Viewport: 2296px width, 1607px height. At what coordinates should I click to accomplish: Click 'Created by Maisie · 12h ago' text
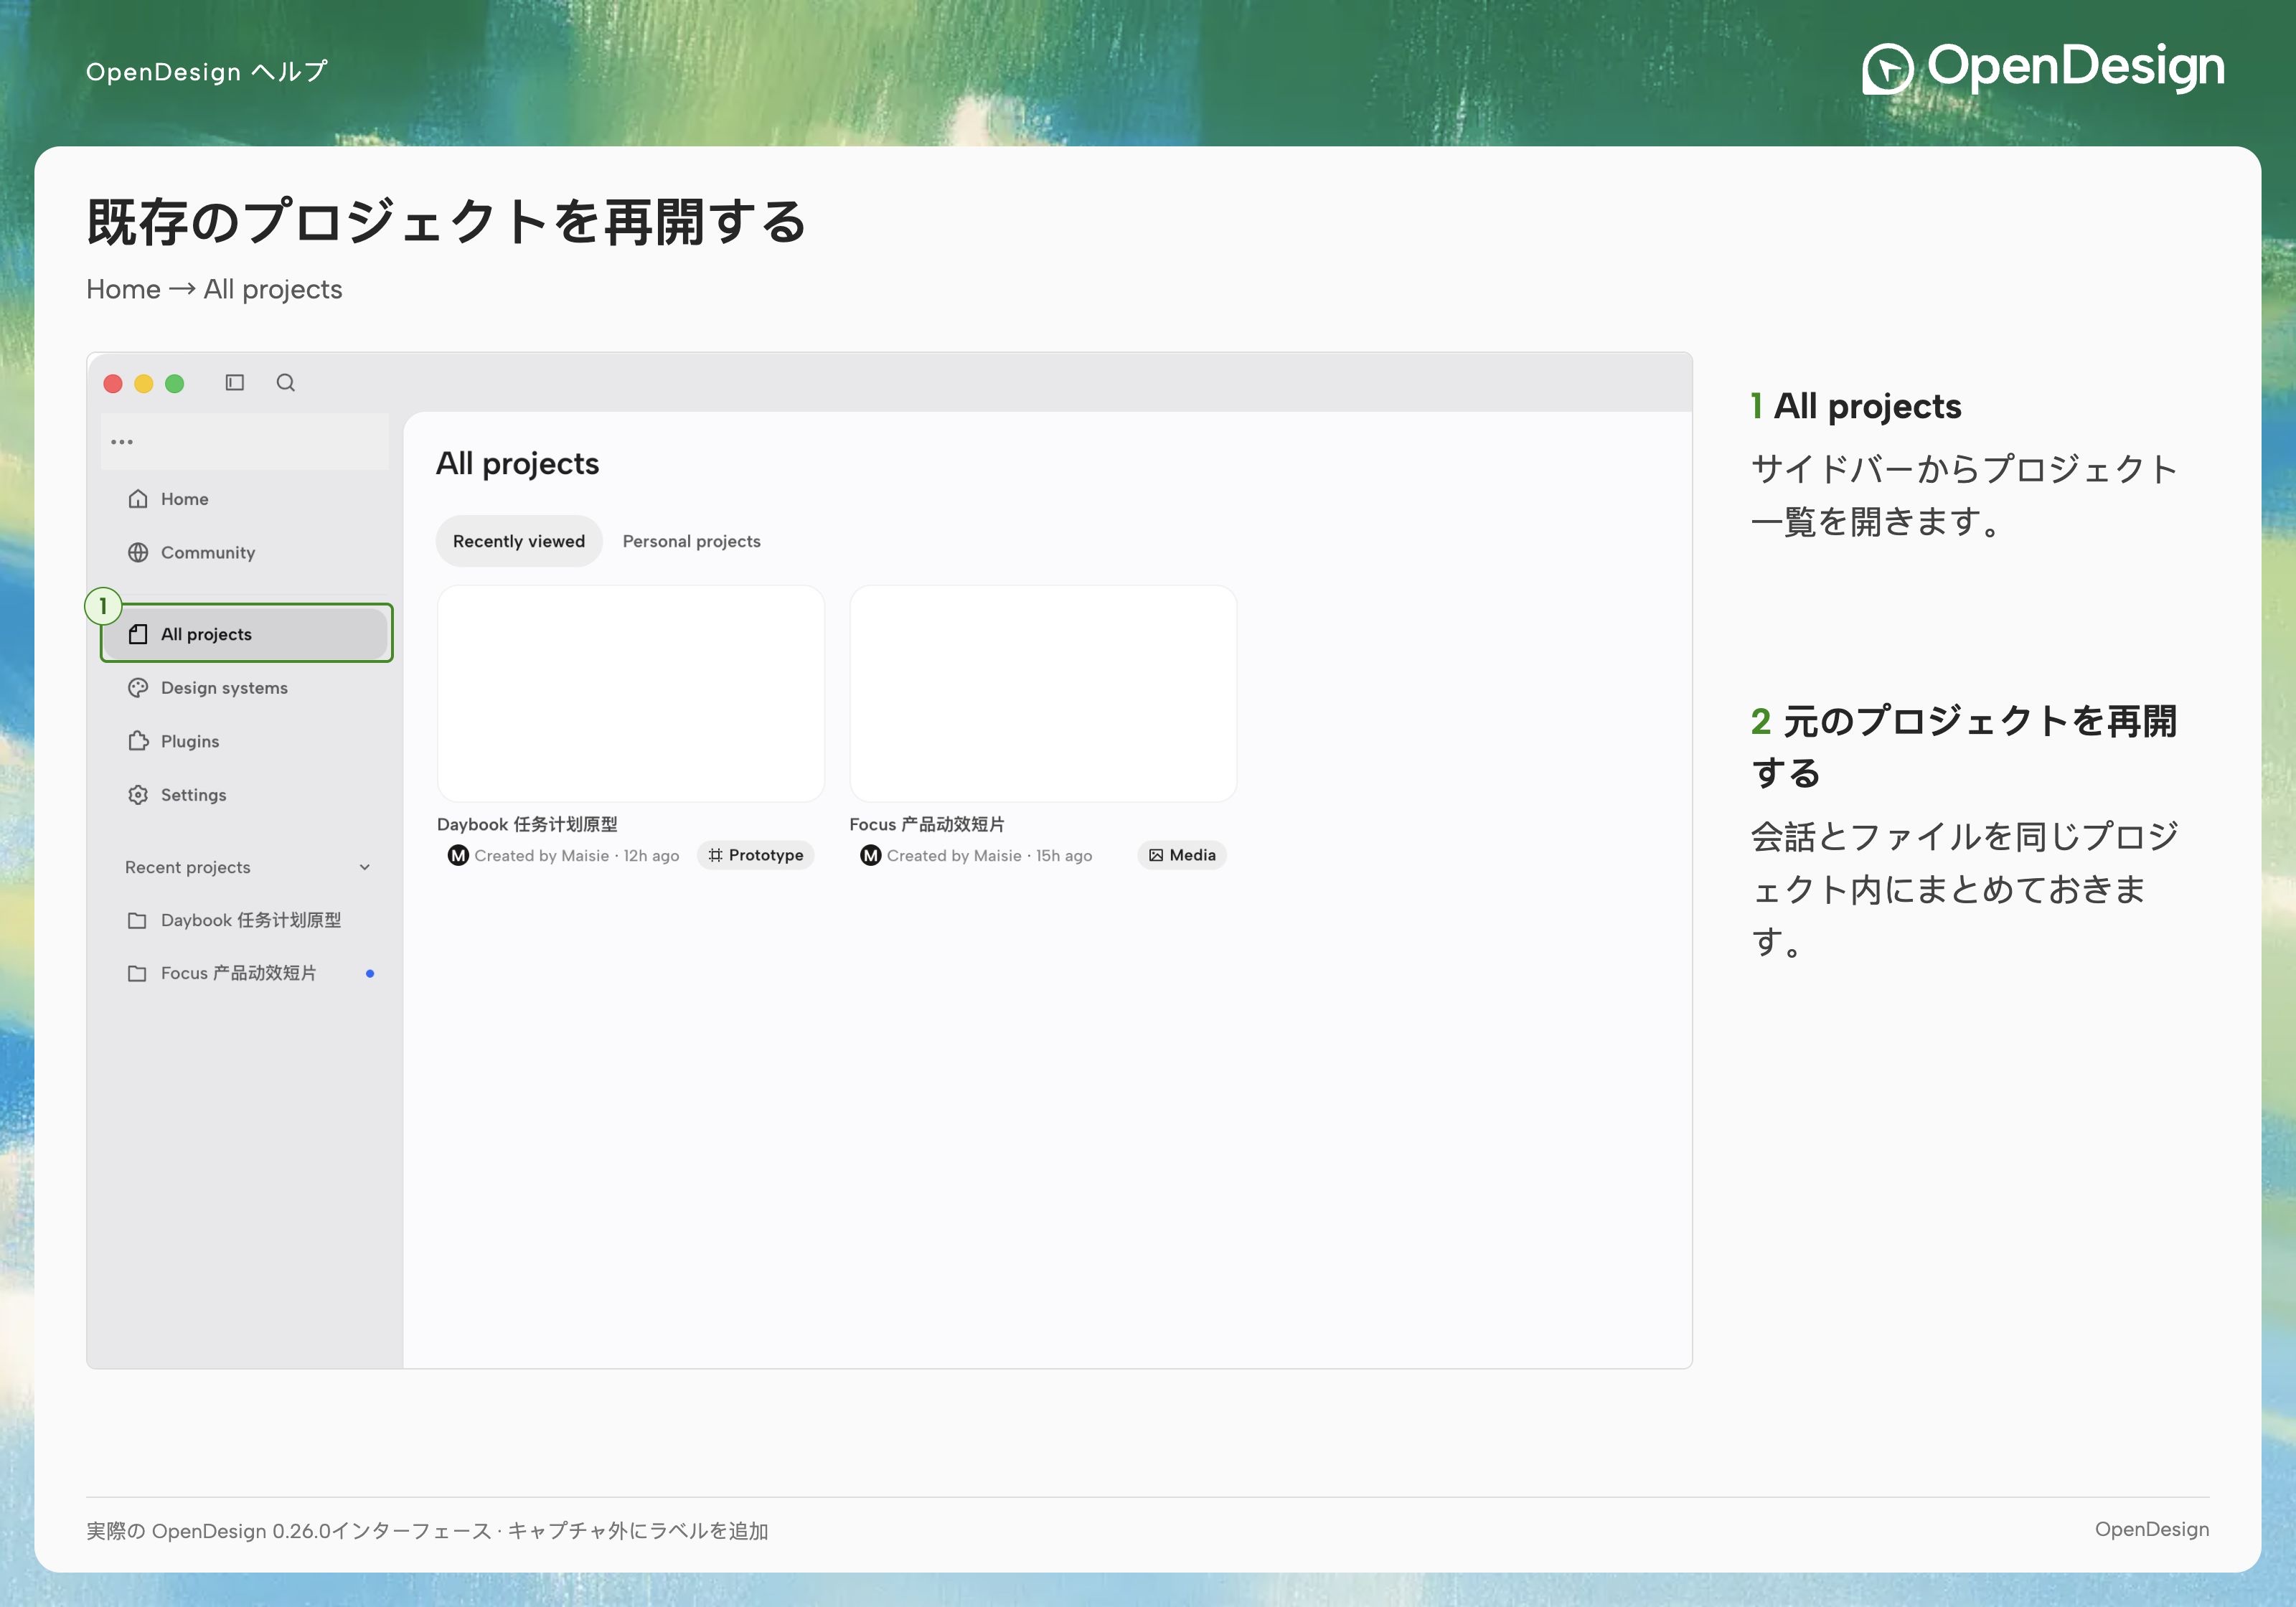point(577,856)
